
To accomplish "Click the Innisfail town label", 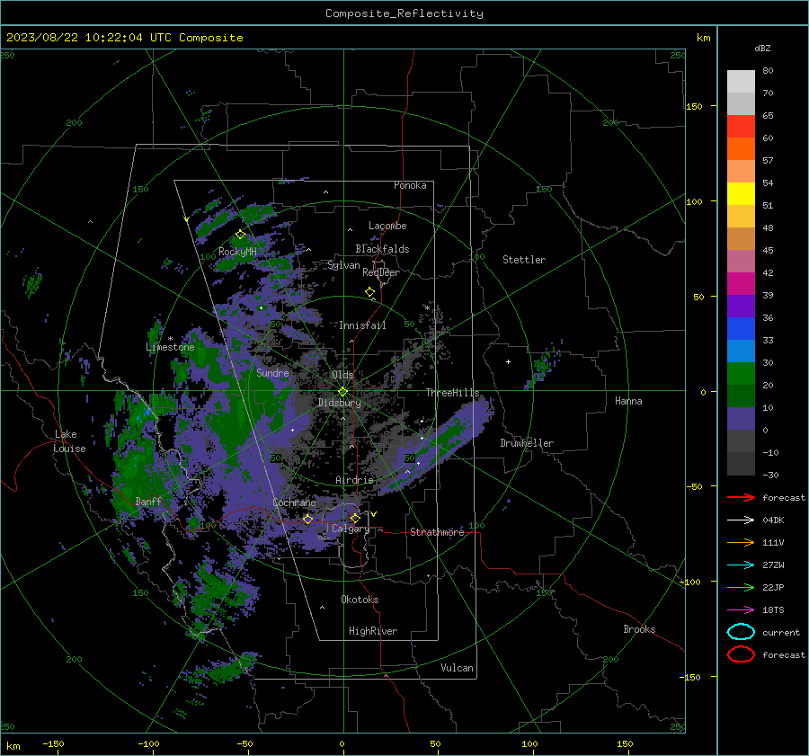I will click(x=362, y=325).
